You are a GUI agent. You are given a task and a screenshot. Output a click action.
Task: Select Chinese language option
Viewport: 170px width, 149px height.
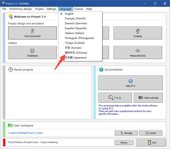click(80, 53)
